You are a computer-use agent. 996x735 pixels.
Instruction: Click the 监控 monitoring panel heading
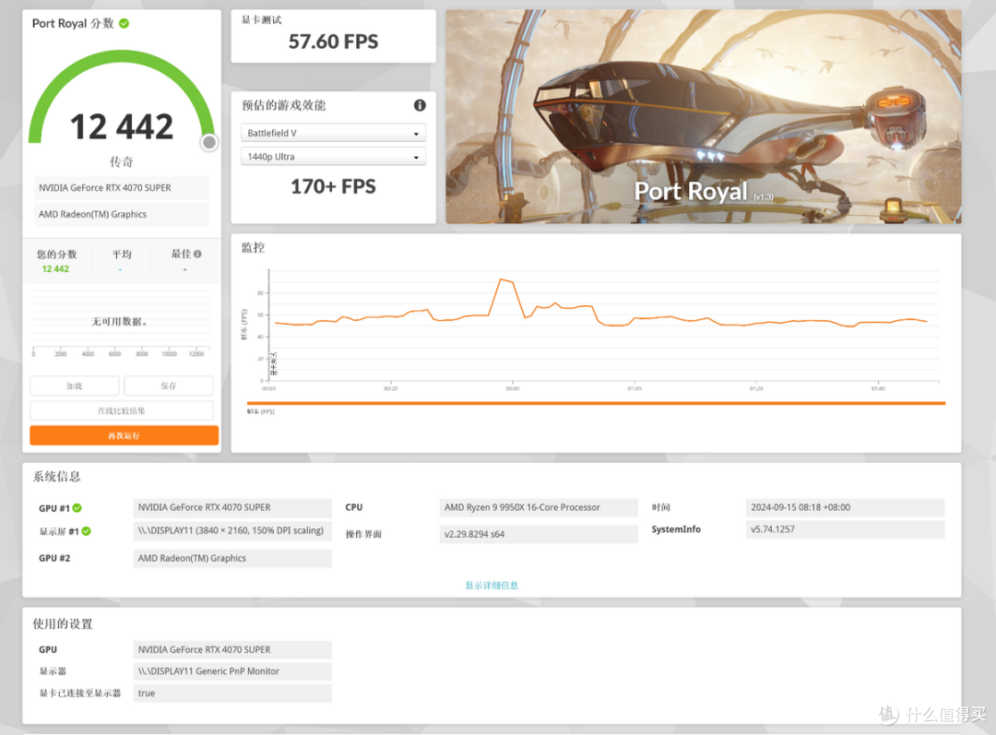pos(253,248)
